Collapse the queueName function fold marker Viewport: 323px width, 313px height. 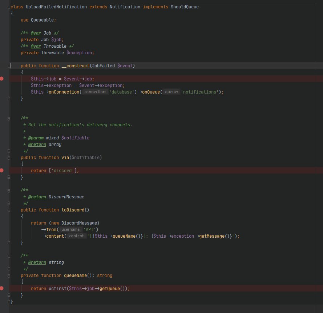click(x=9, y=276)
